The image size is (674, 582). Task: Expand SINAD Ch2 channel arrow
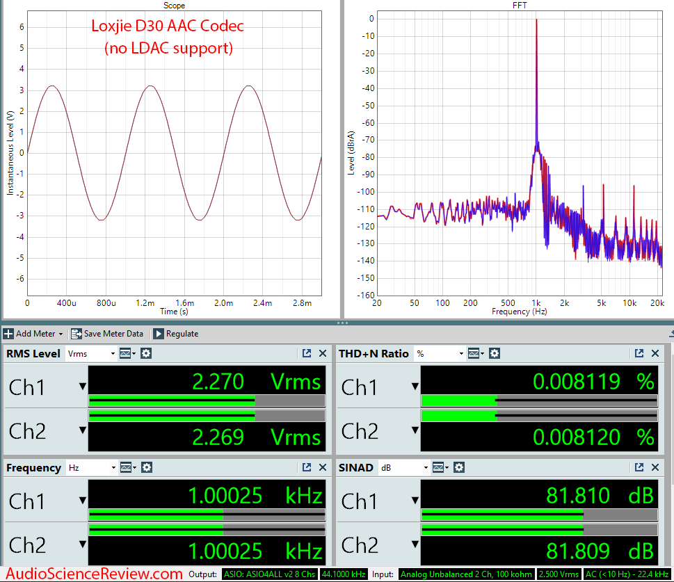click(415, 544)
